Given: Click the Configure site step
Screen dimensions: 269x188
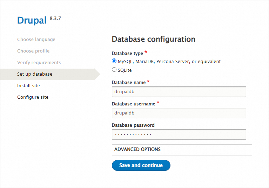Looking at the screenshot, I should point(33,97).
